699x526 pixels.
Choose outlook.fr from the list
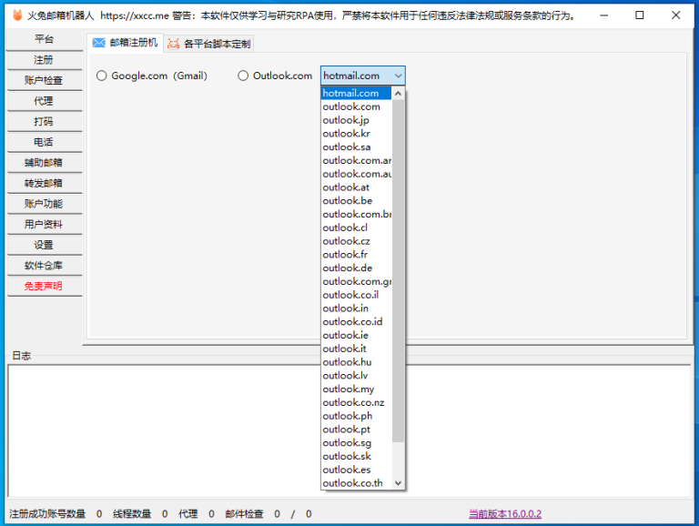tap(356, 255)
